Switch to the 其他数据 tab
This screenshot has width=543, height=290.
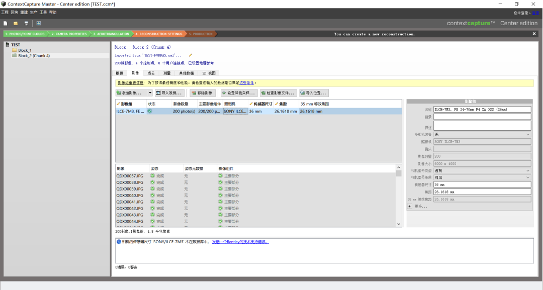tap(187, 73)
